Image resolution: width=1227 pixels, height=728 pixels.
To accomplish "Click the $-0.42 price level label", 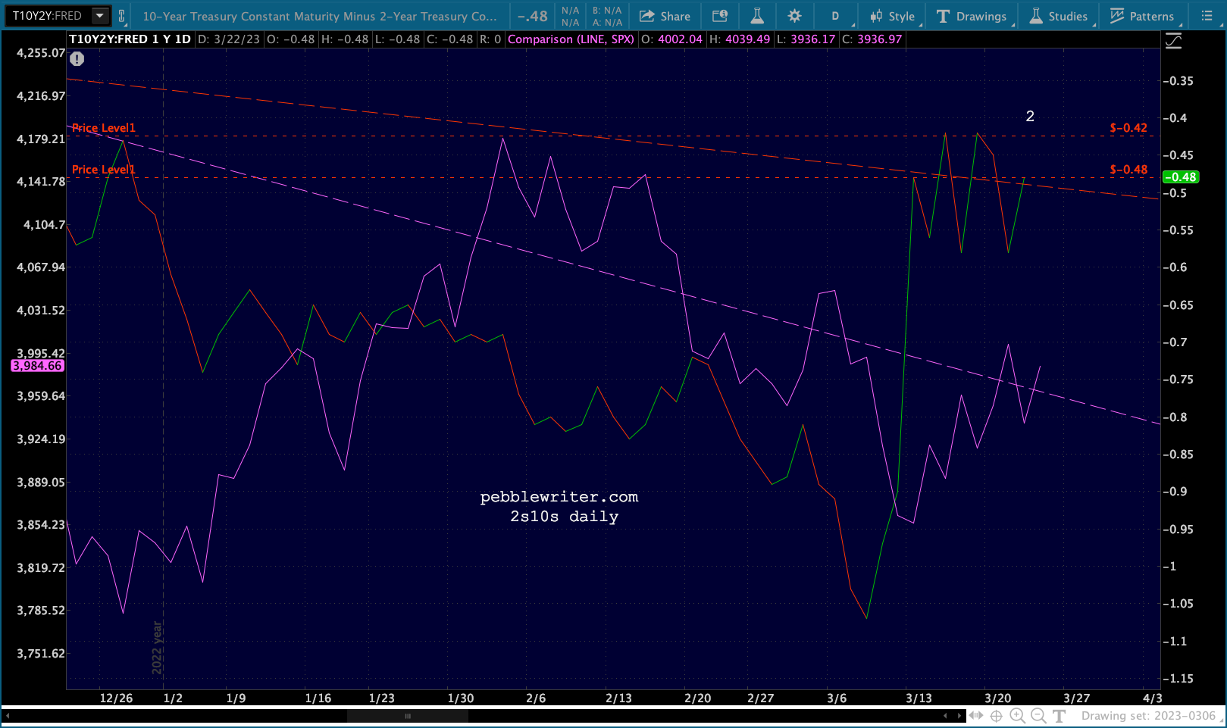I will [x=1128, y=128].
